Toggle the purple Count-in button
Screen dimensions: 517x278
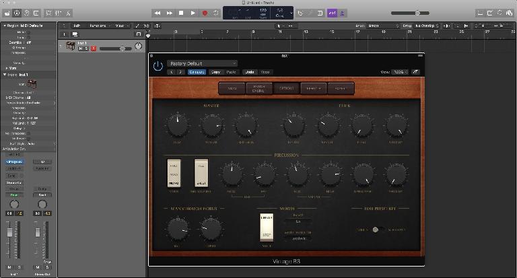click(332, 13)
